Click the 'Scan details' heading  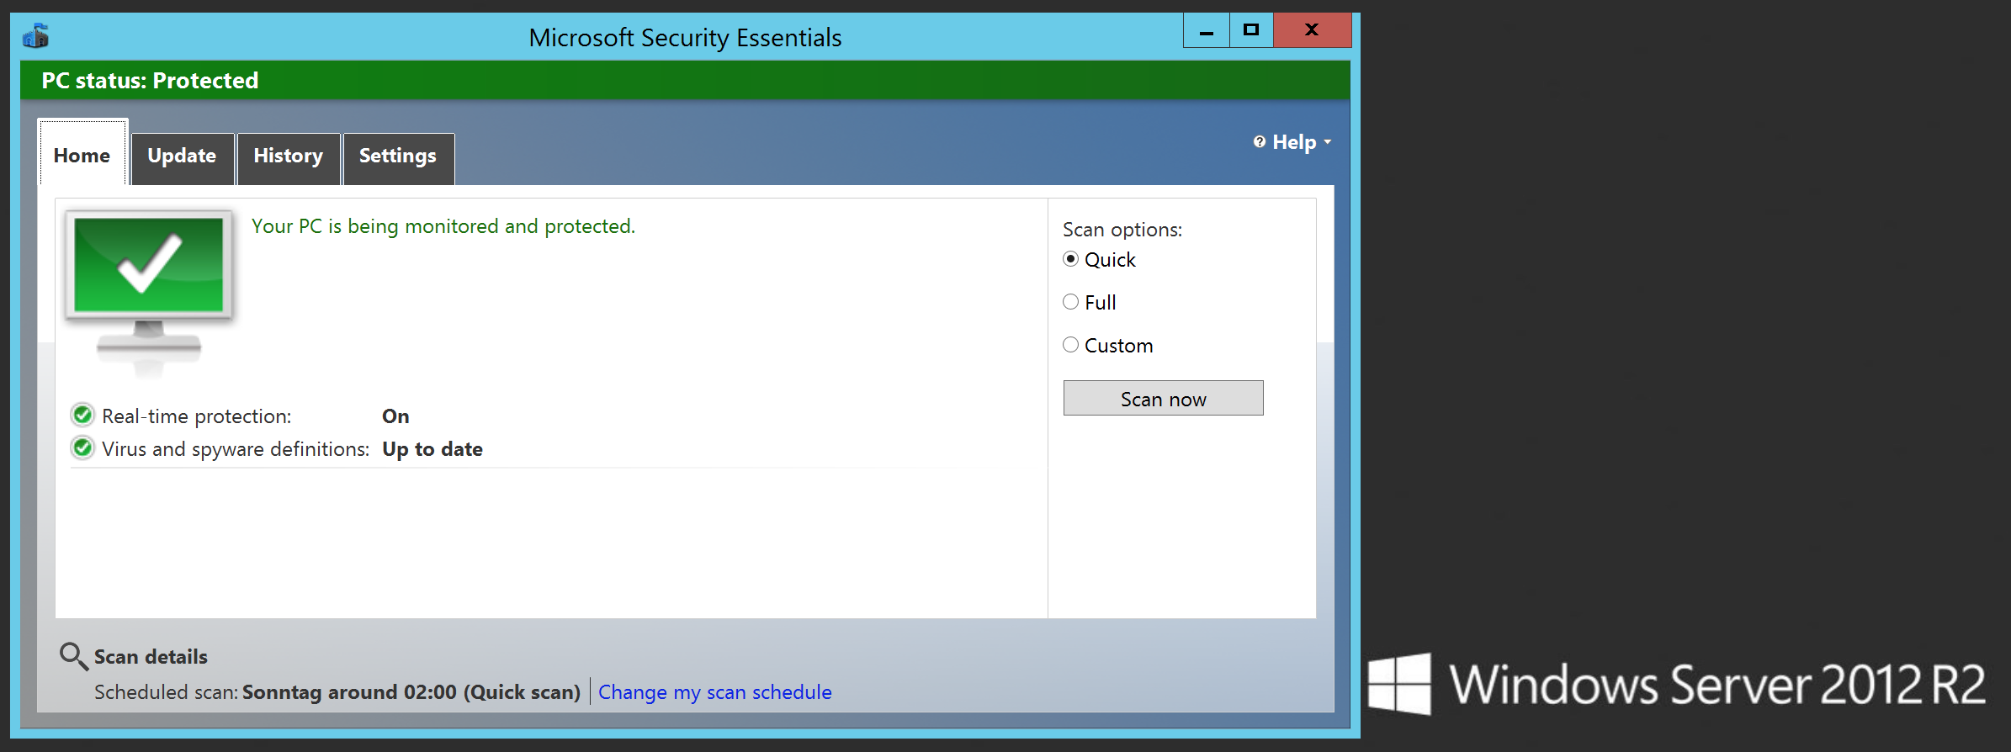coord(151,657)
